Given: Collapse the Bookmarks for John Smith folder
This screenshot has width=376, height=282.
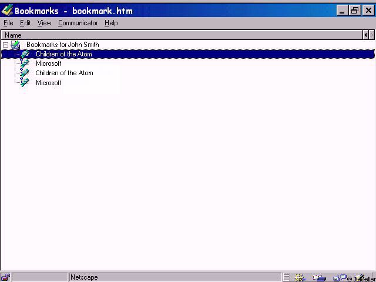Looking at the screenshot, I should 5,45.
